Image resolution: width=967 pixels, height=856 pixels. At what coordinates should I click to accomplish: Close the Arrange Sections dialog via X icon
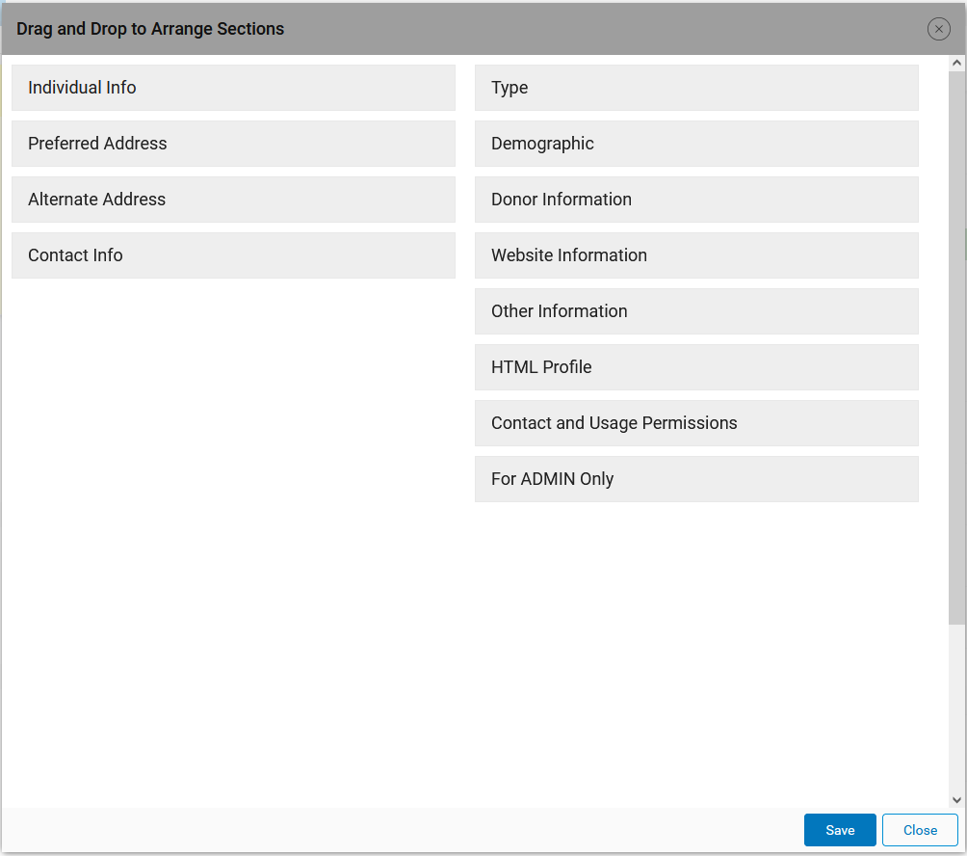pos(938,29)
